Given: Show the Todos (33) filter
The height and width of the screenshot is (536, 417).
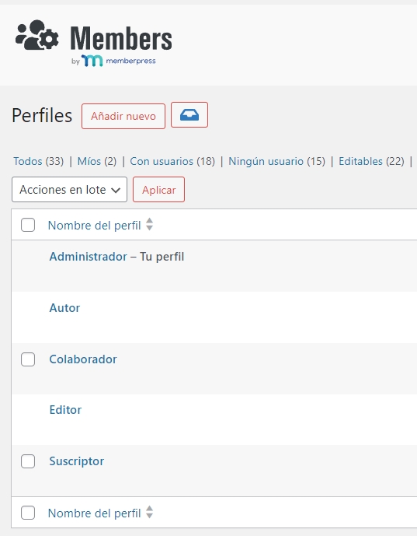Looking at the screenshot, I should [39, 161].
